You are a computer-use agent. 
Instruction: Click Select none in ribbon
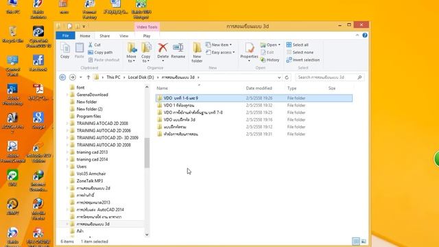(300, 52)
